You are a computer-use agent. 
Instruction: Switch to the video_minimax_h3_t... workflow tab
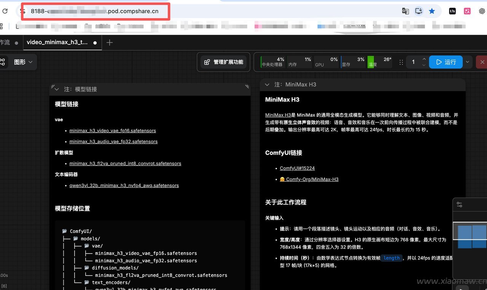tap(63, 42)
